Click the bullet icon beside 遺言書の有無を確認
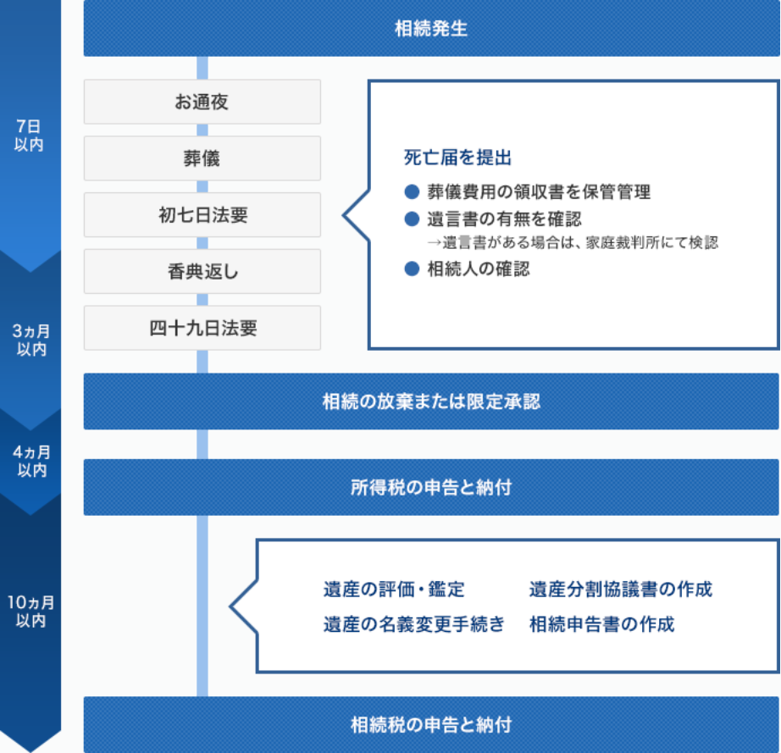Screen dimensions: 781x753 (413, 219)
